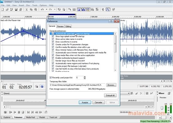Click the Play From Start transport button
The width and height of the screenshot is (173, 123).
tap(11, 112)
